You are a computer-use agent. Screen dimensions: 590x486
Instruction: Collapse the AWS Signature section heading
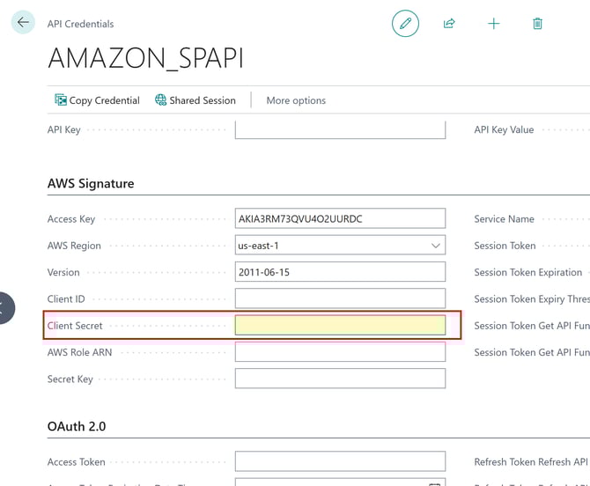(x=91, y=183)
